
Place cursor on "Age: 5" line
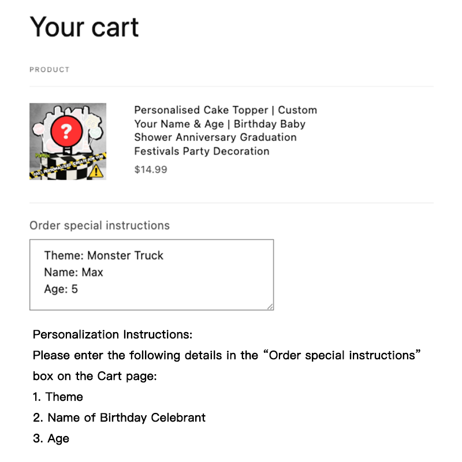(61, 289)
